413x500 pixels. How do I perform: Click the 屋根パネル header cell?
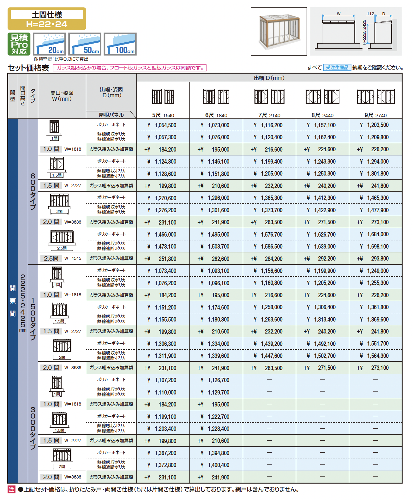(x=111, y=115)
